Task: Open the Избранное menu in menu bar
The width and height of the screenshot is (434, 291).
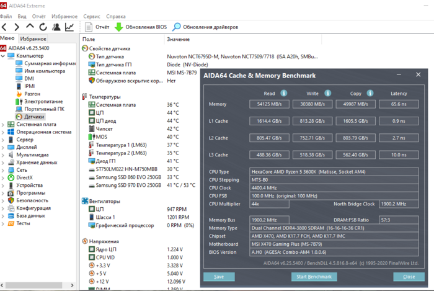Action: click(x=64, y=16)
